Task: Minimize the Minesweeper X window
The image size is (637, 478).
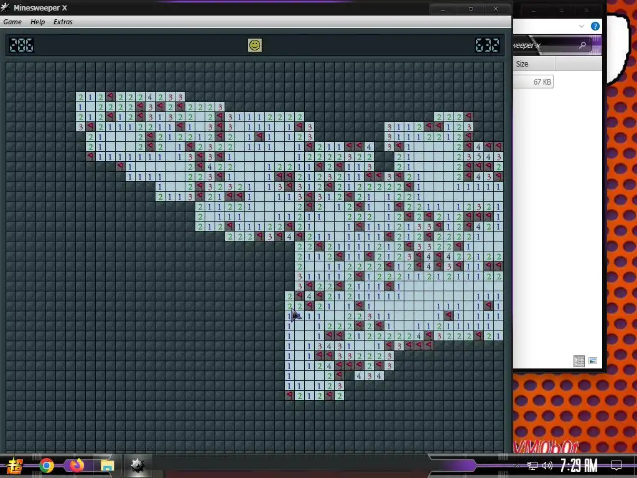Action: pos(443,9)
